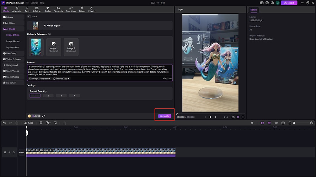Click the undo arrow in timeline toolbar
Screen dimensions: 316x177
(4, 123)
